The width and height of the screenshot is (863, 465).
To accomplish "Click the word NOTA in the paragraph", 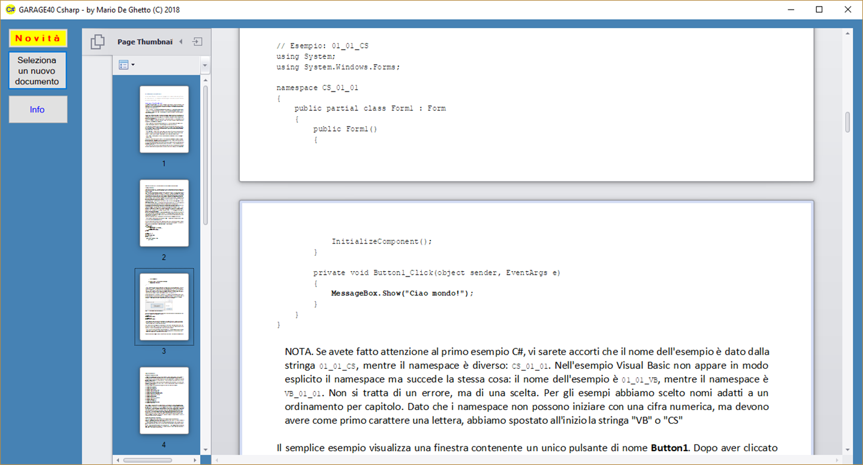I will [x=298, y=351].
